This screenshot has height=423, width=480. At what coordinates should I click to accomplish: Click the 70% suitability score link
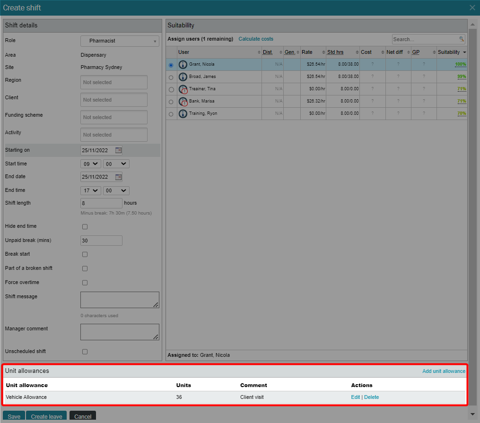(462, 113)
